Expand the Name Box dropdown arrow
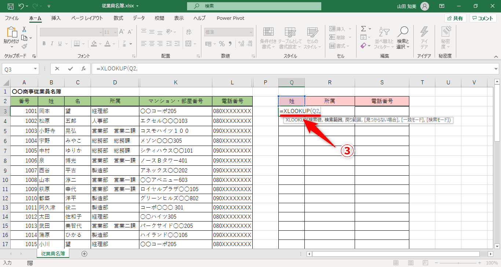 coord(35,69)
